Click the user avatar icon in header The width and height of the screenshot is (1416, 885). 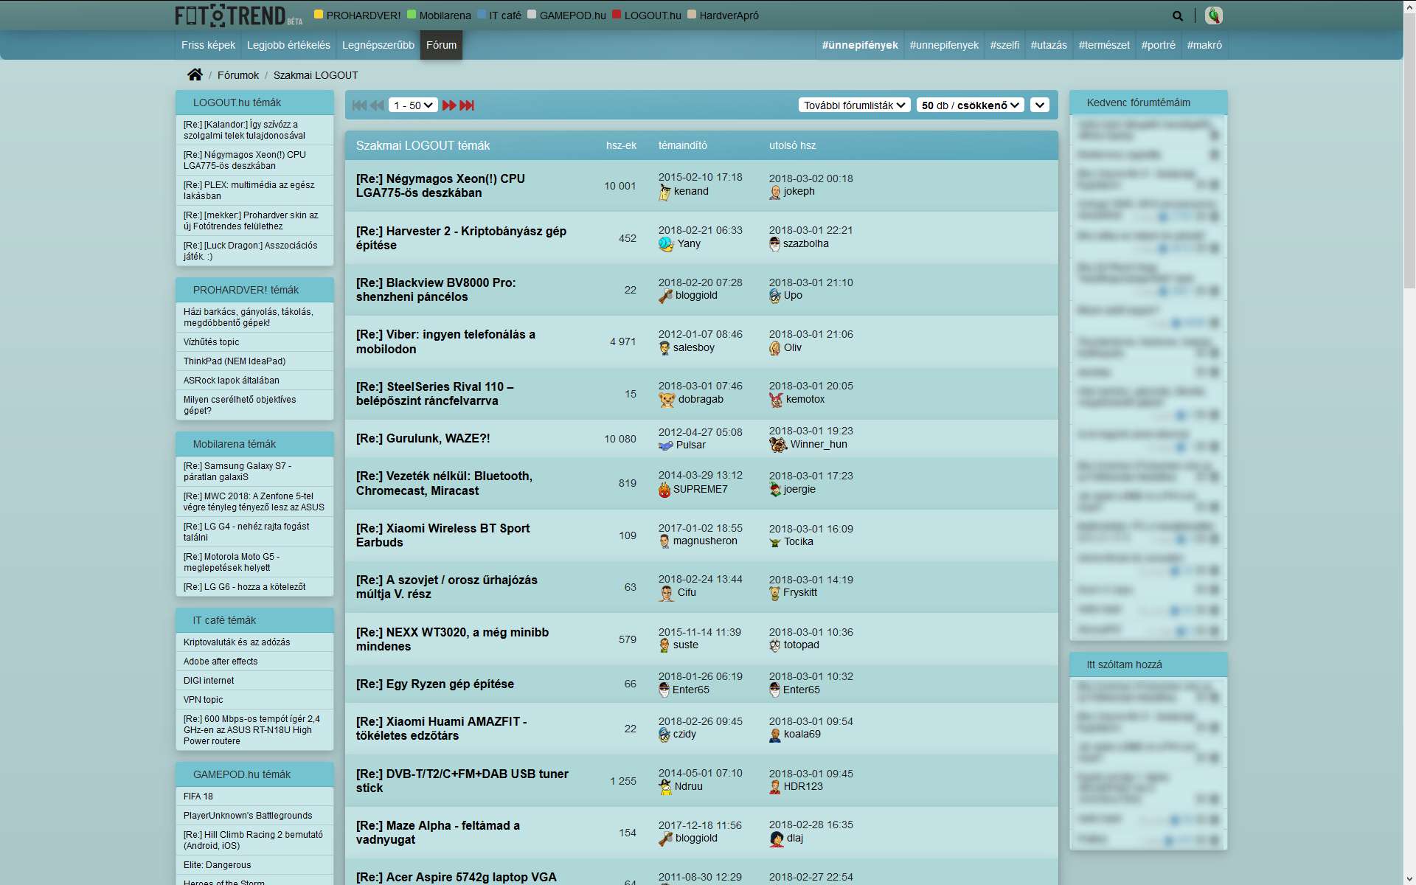[x=1213, y=15]
